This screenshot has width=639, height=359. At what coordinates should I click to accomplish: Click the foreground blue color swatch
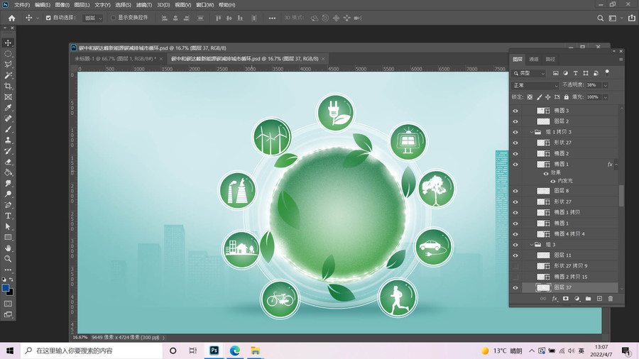(6, 288)
